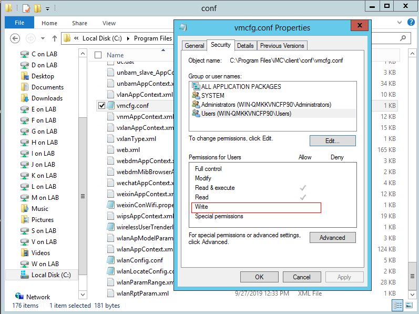Select Music library in navigation pane

pyautogui.click(x=39, y=209)
